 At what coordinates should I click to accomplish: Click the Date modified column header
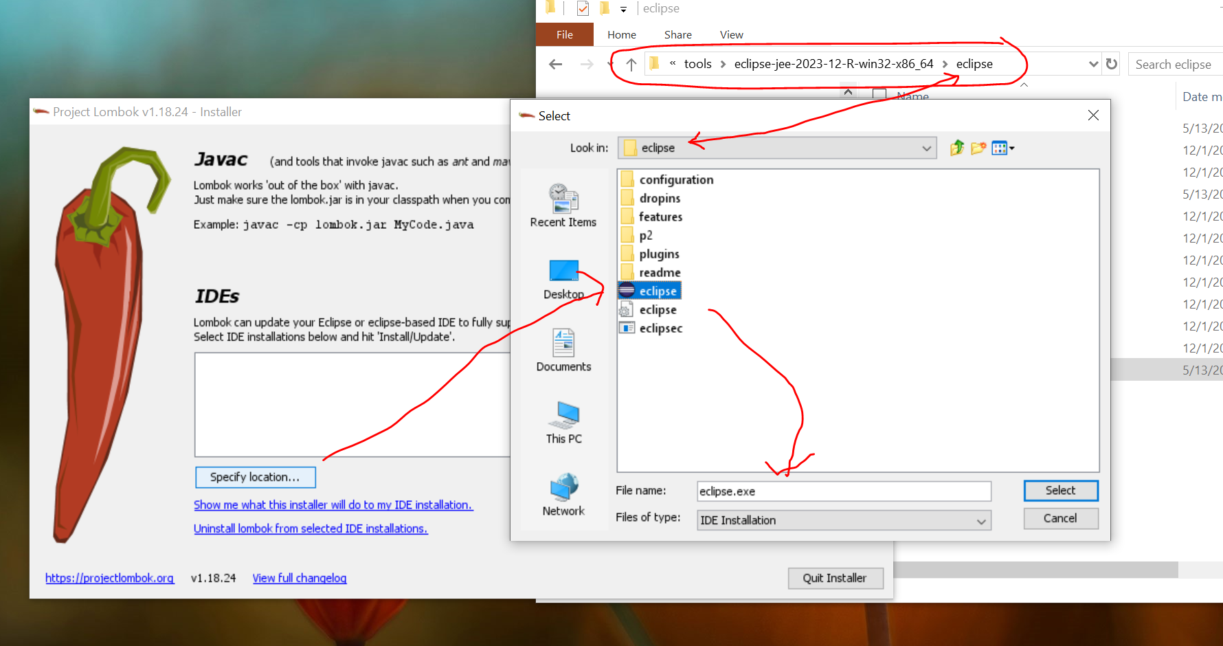1202,97
